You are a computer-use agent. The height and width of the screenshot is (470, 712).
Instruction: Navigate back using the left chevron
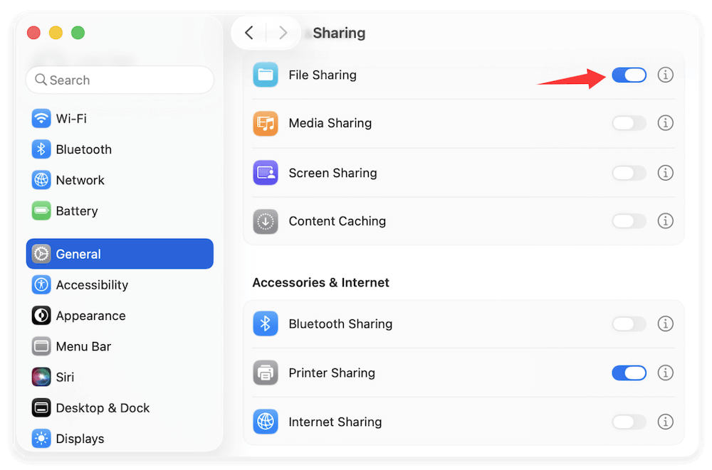[x=248, y=33]
